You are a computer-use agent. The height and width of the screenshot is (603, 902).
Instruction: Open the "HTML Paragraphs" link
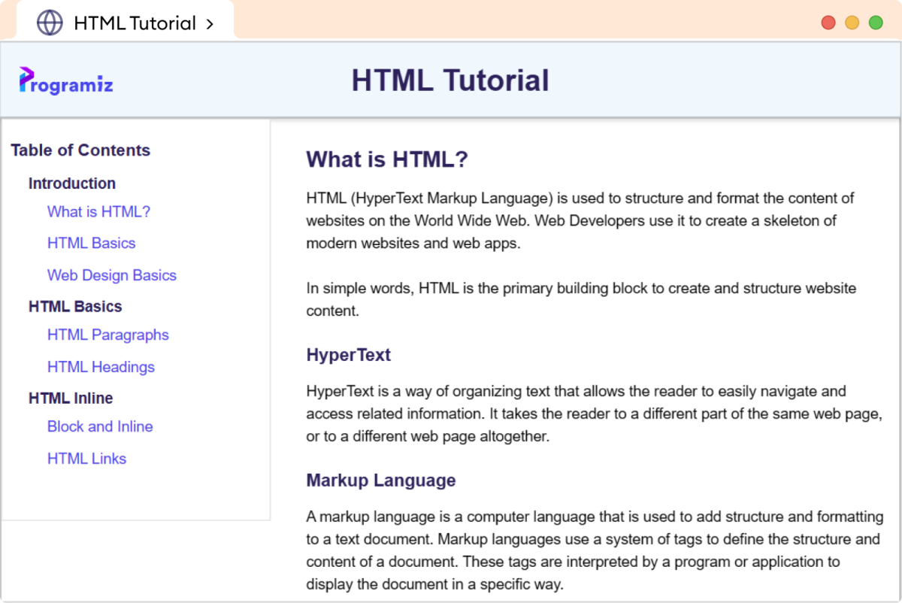[108, 335]
